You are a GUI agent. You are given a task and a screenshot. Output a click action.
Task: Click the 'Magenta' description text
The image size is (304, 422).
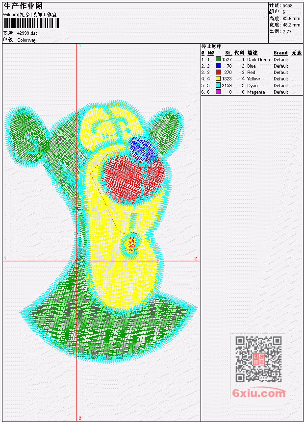pyautogui.click(x=256, y=92)
